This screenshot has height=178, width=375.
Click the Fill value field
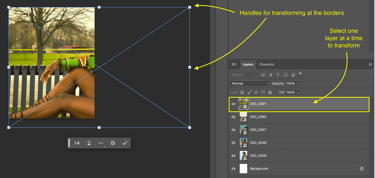pyautogui.click(x=291, y=92)
